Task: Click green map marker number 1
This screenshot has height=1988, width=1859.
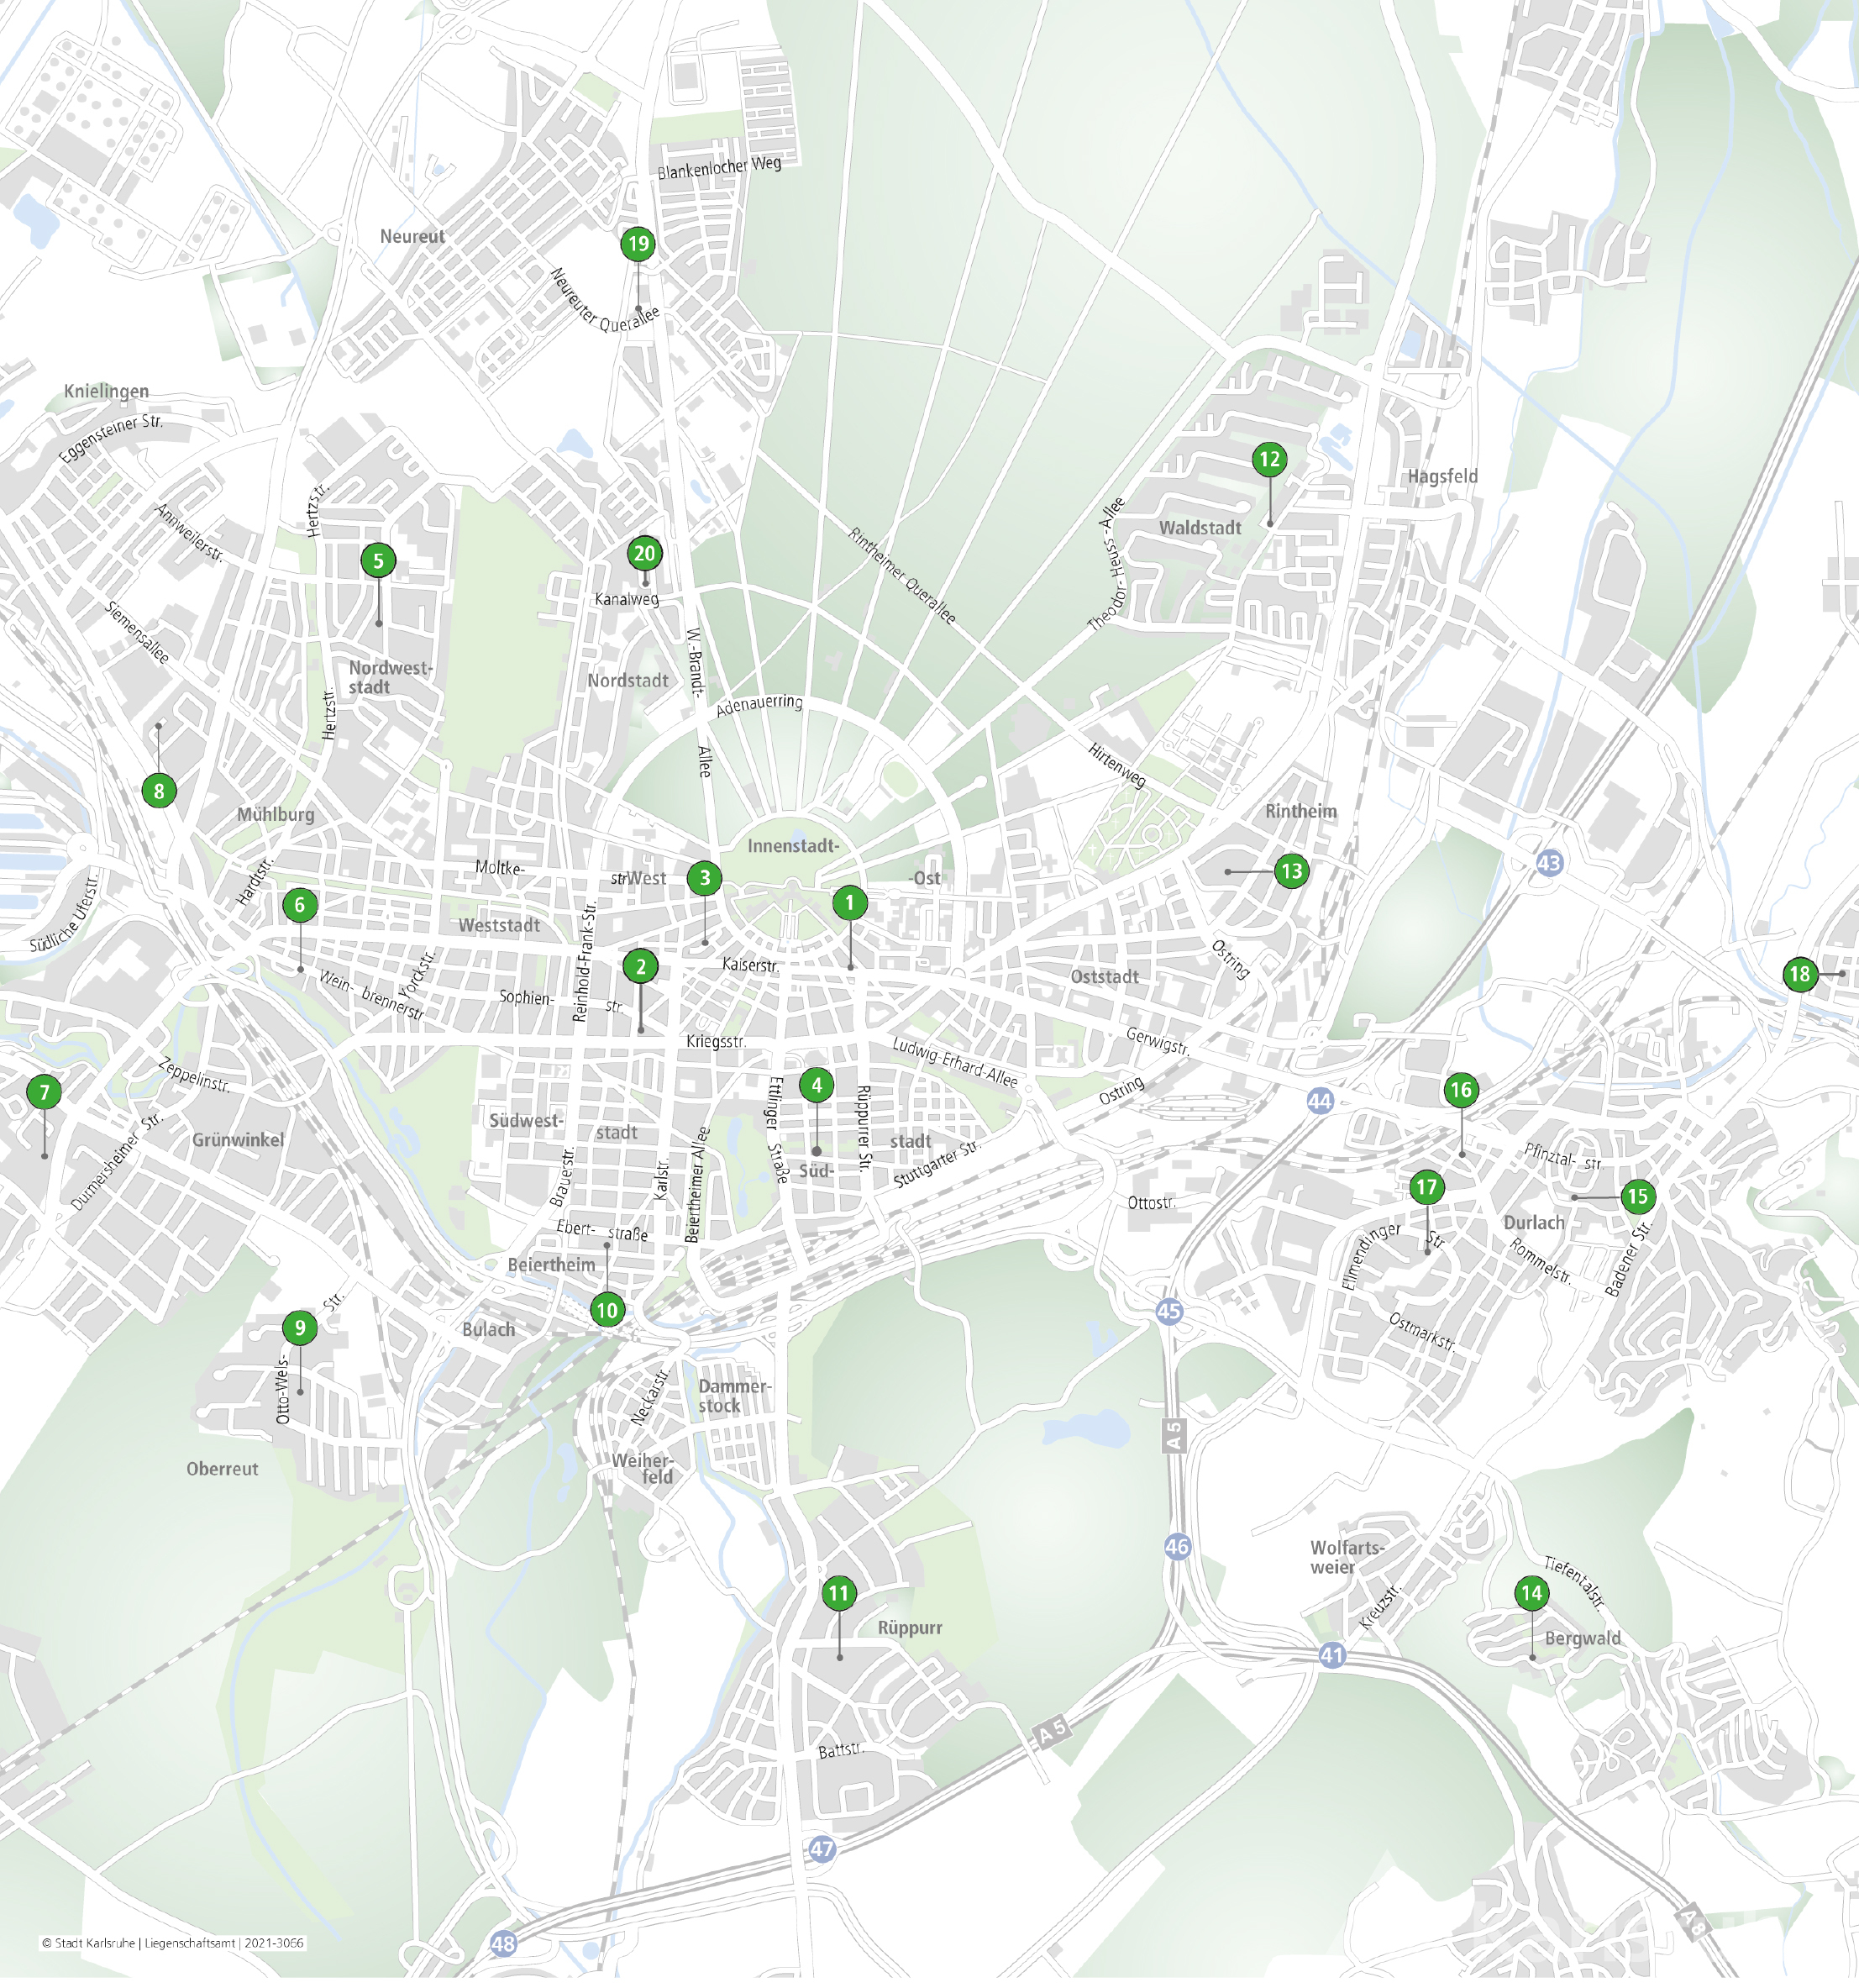Action: [849, 904]
